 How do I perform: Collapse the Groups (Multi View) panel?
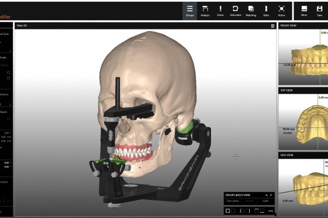(266, 195)
